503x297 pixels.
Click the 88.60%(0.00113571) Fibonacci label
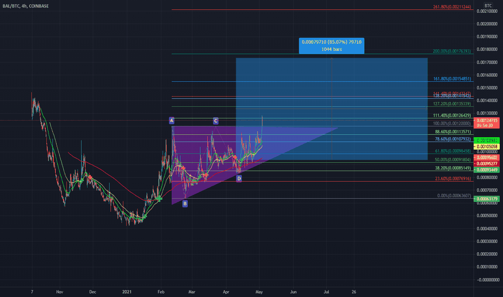[453, 132]
